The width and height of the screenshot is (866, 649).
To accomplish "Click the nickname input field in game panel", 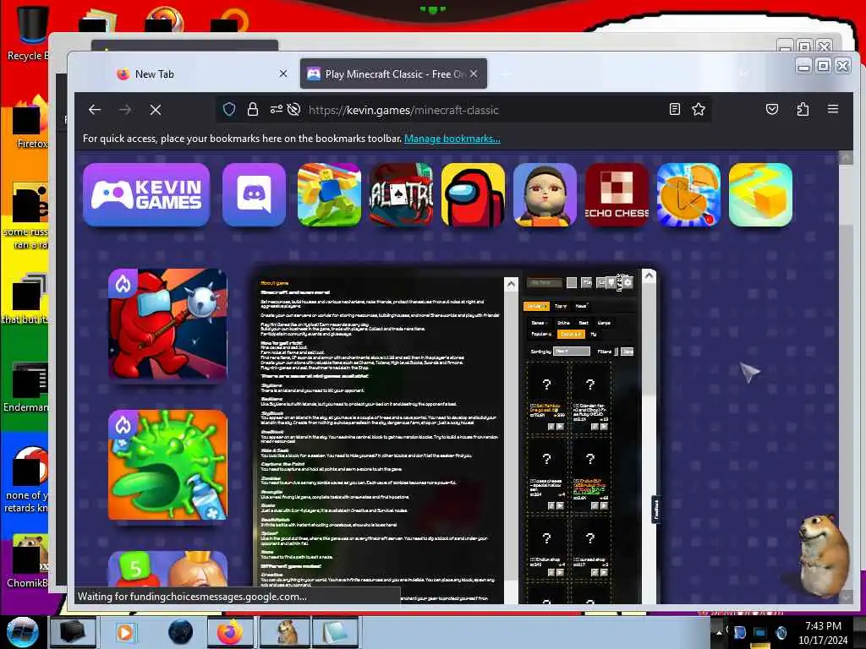I will [x=545, y=282].
